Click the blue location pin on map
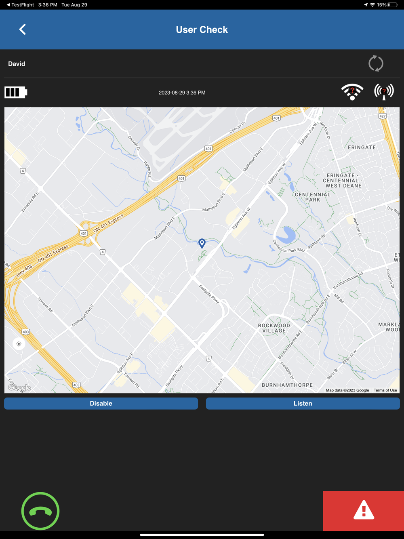This screenshot has height=539, width=404. click(x=202, y=243)
